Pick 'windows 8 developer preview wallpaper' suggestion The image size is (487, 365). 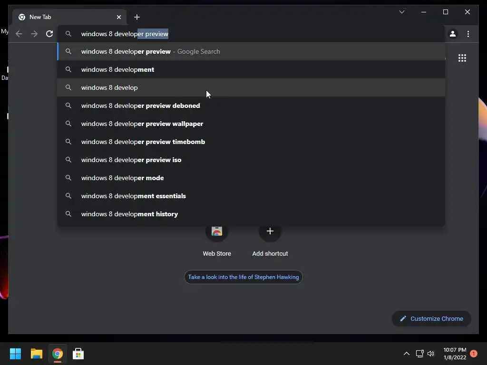[251, 124]
